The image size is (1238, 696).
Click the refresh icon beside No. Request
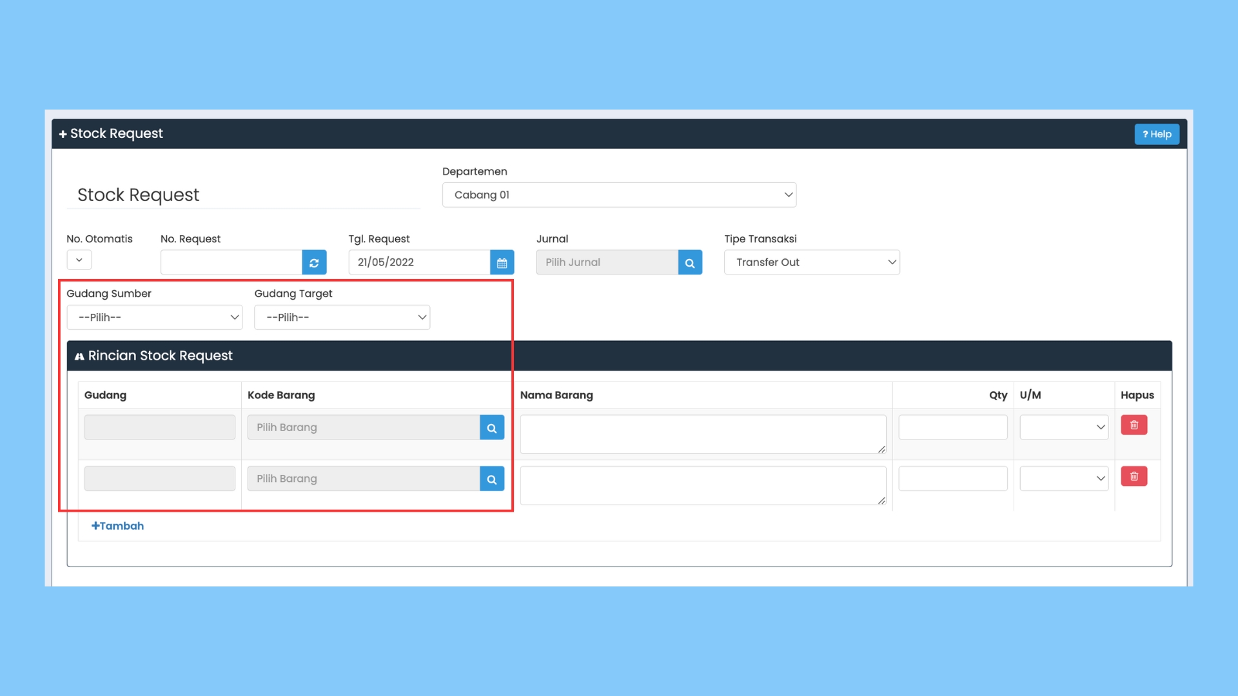314,262
